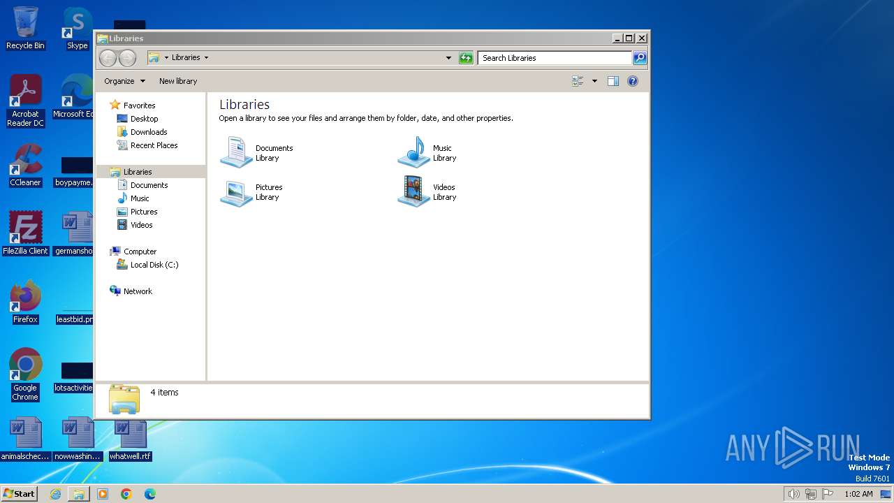Click the search magnifier icon

point(640,58)
